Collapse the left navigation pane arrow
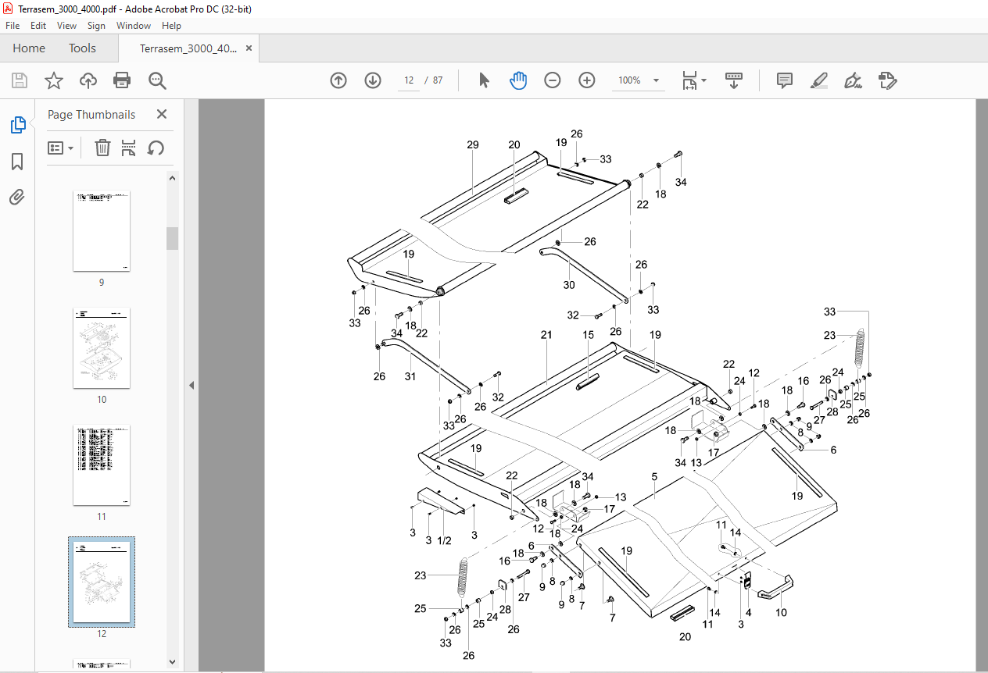This screenshot has width=988, height=673. pos(191,385)
